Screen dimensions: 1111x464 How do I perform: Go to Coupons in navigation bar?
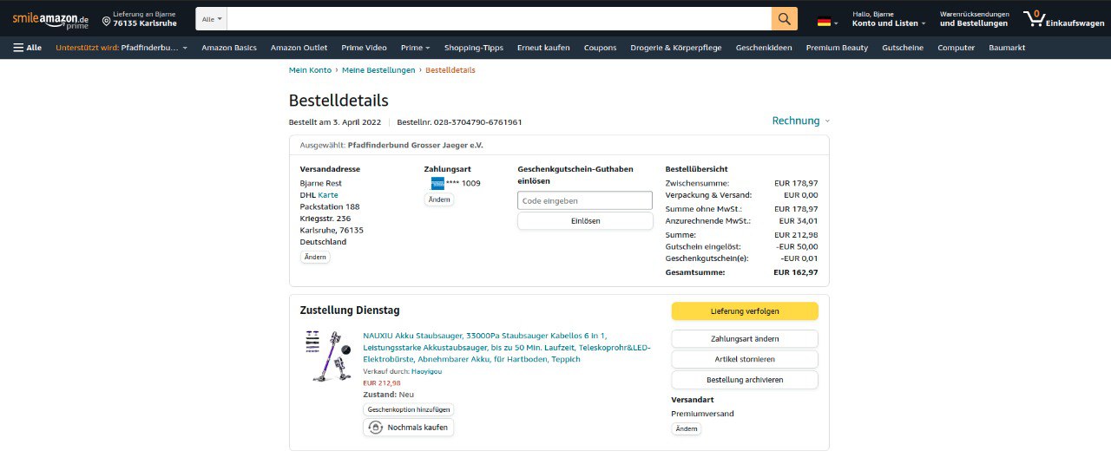tap(601, 48)
